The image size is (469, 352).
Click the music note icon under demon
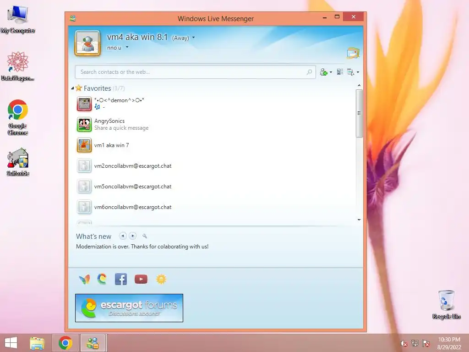97,106
